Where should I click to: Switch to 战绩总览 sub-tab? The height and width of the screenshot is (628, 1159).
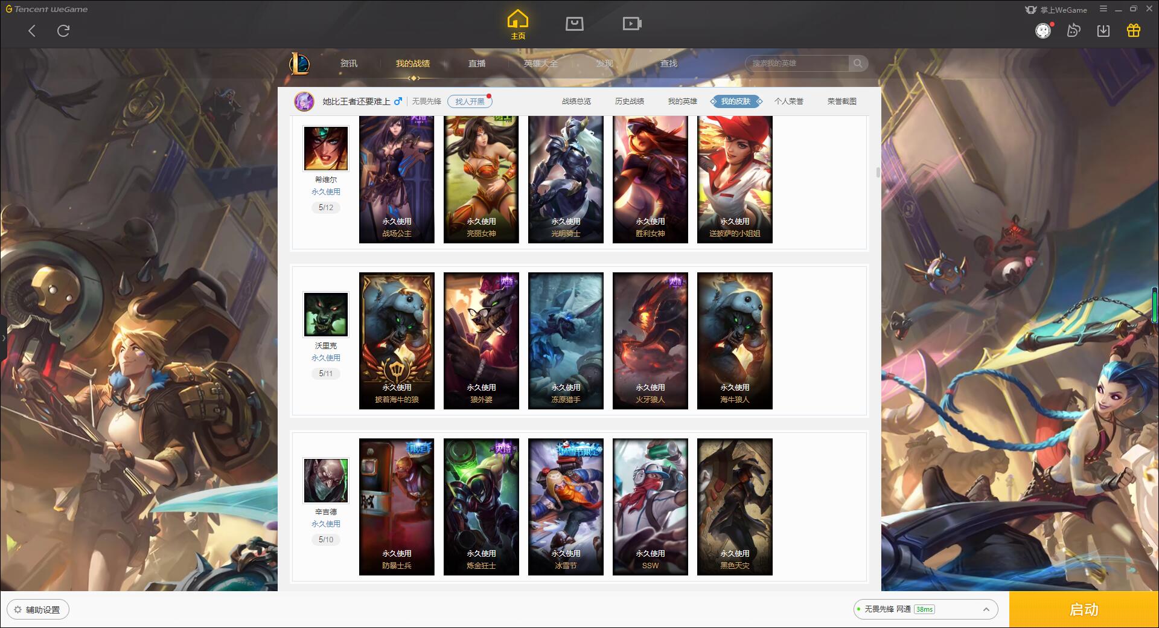(x=576, y=101)
